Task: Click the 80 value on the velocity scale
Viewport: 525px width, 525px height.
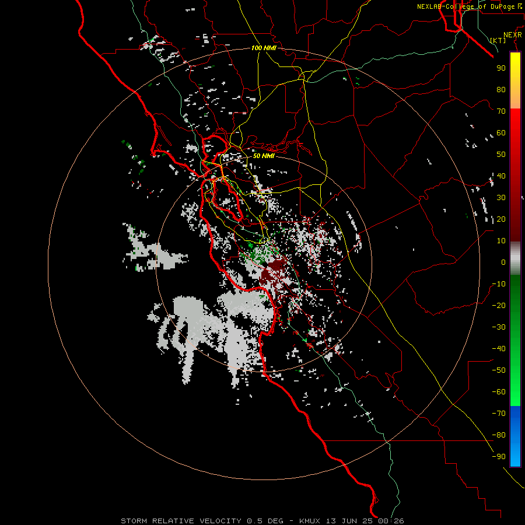Action: 501,89
